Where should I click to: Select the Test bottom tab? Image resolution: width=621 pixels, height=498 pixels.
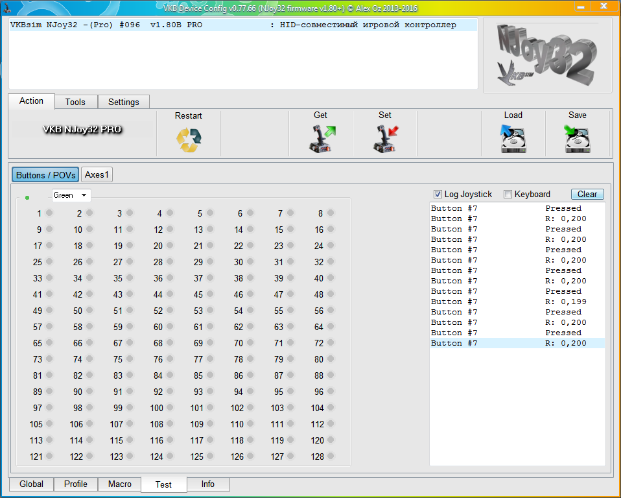(163, 484)
